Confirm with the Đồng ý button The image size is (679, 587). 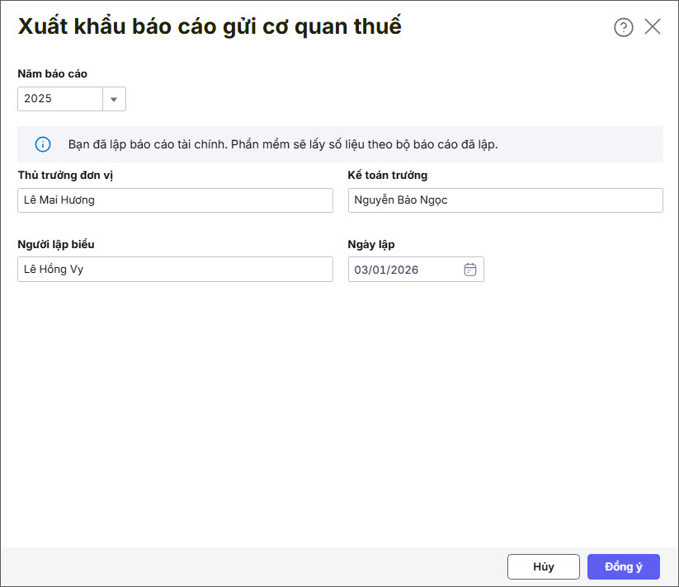623,566
